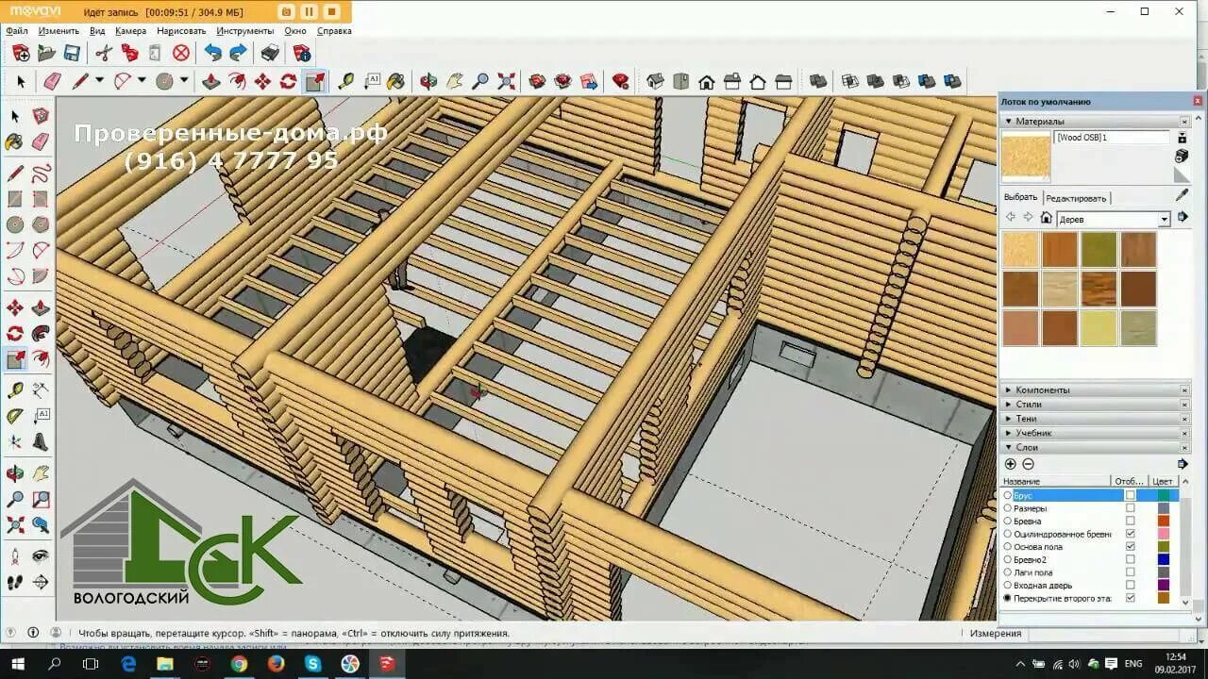Viewport: 1208px width, 679px height.
Task: Show the Лаги пола layer
Action: coord(1130,572)
